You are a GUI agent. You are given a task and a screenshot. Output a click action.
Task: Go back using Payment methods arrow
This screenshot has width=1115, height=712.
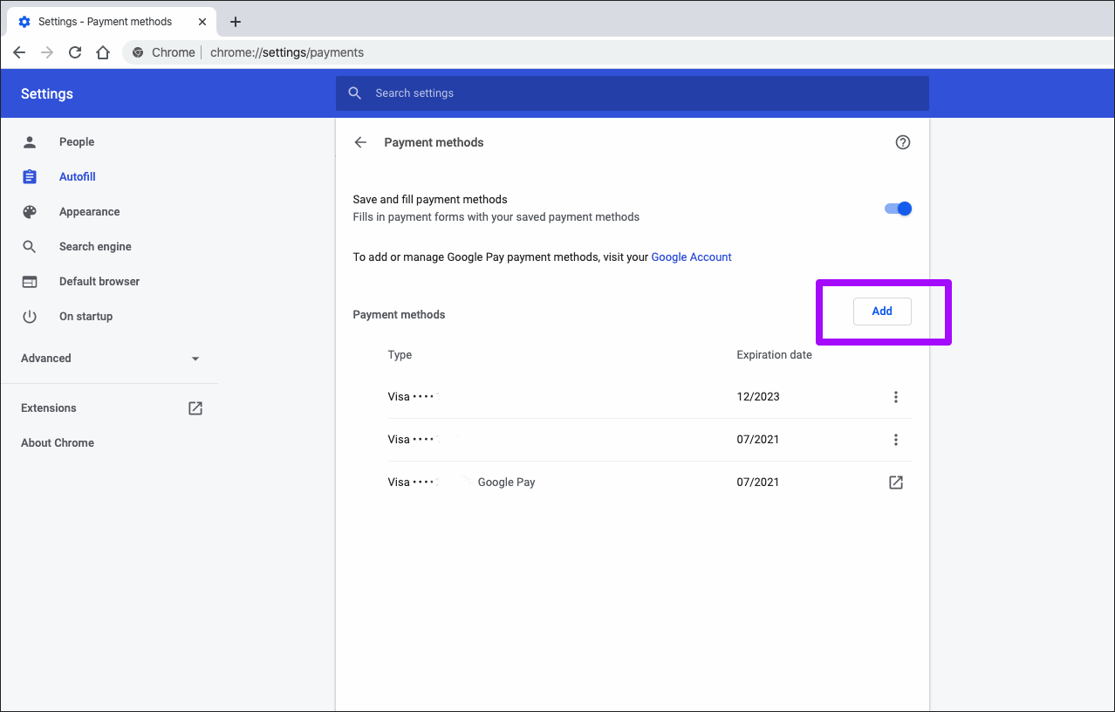pos(360,142)
